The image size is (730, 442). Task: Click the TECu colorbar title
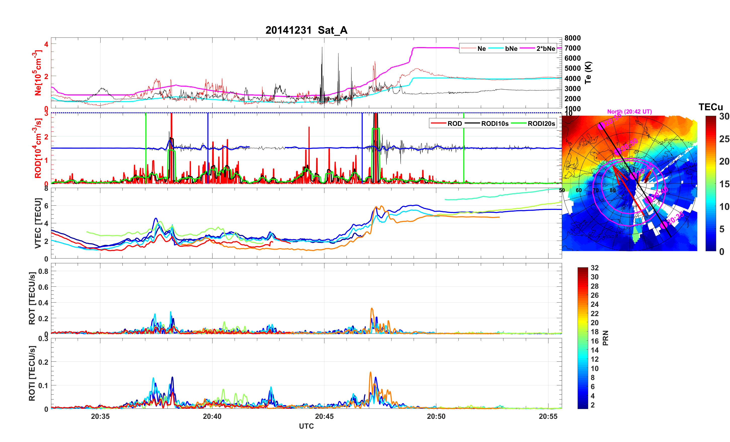[x=710, y=107]
